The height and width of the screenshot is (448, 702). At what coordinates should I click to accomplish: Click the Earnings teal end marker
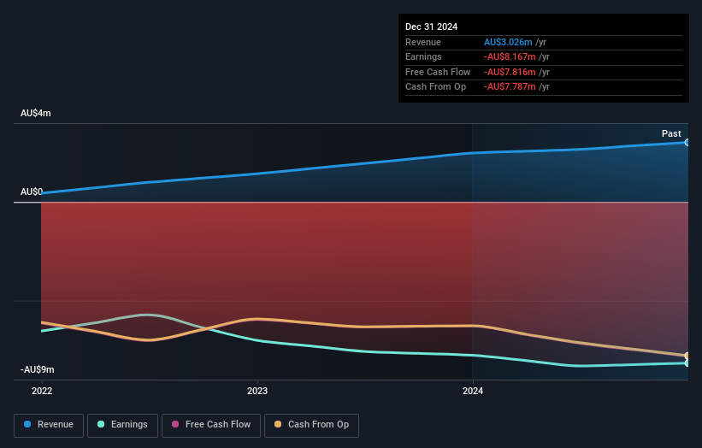pos(687,363)
